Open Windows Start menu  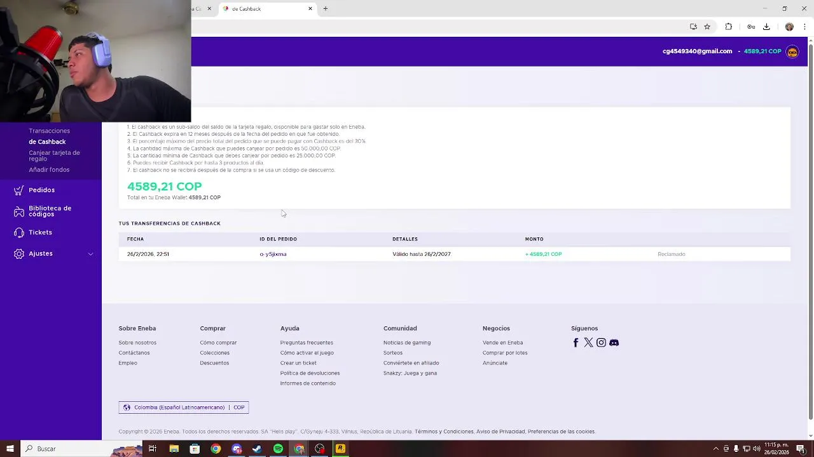10,449
